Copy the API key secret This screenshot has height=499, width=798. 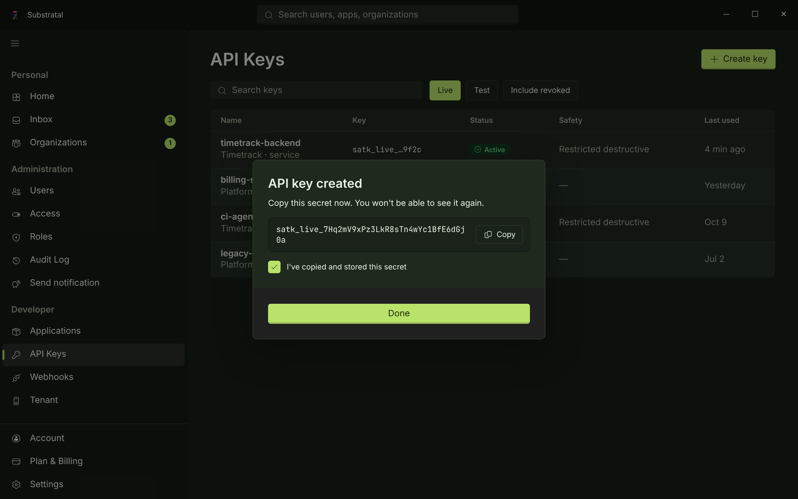[499, 235]
